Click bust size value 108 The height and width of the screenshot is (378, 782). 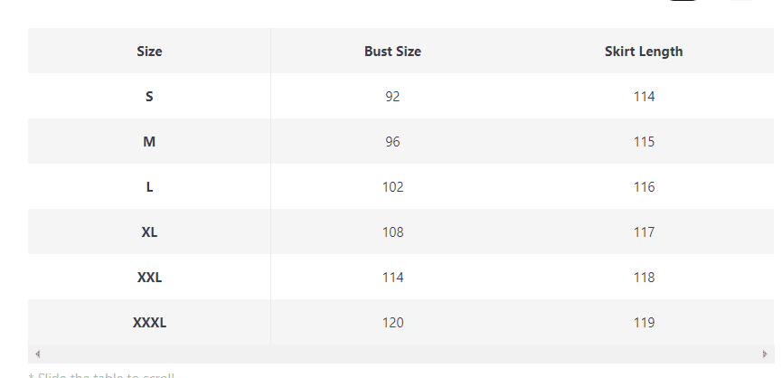pyautogui.click(x=392, y=232)
